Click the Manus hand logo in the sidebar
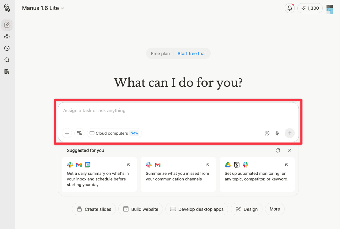Viewport: 340px width, 229px height. click(x=7, y=8)
